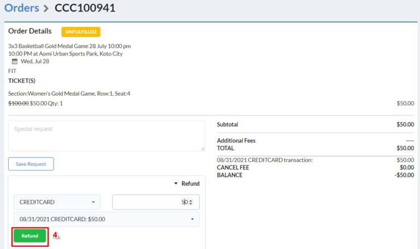Increase refund amount with the up arrow
Screen dimensions: 420x249
[x=190, y=200]
